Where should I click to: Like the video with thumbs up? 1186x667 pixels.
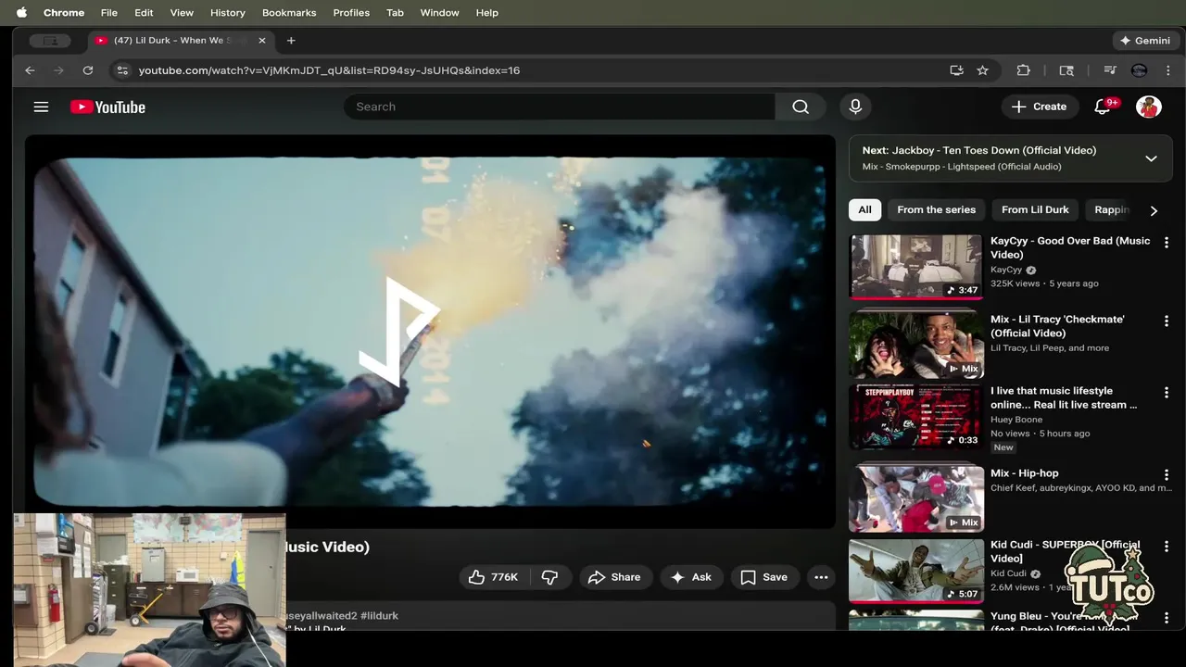point(494,577)
